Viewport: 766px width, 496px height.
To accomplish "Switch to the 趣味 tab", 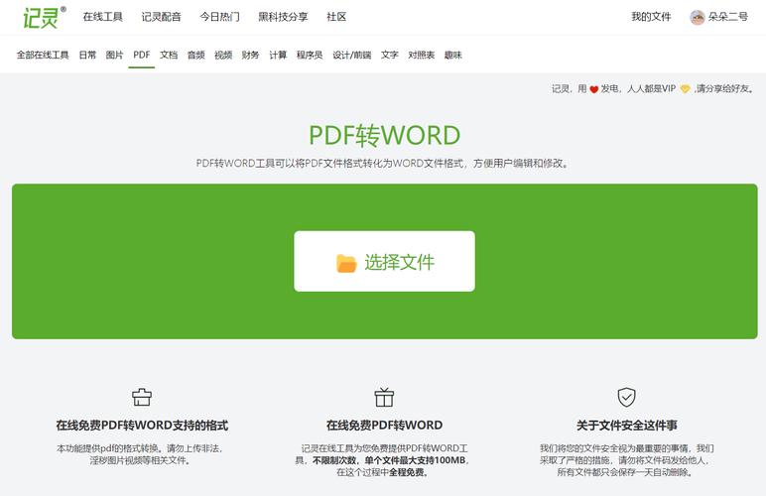I will coord(452,55).
